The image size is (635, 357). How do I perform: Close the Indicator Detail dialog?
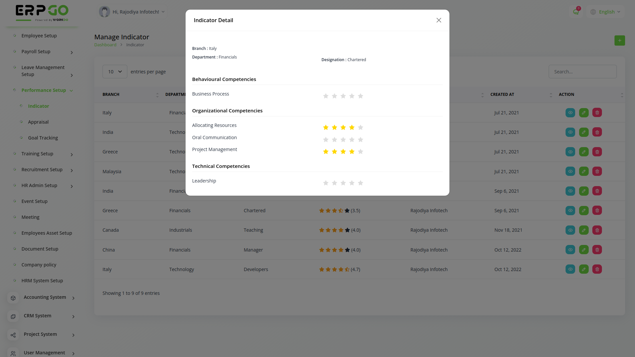[x=439, y=20]
